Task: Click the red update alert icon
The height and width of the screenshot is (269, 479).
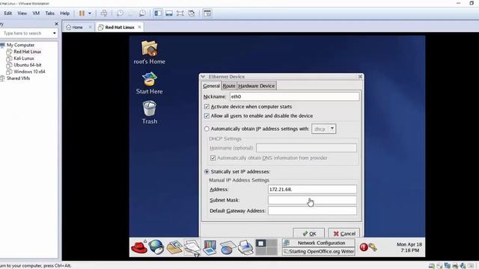Action: coord(364,247)
